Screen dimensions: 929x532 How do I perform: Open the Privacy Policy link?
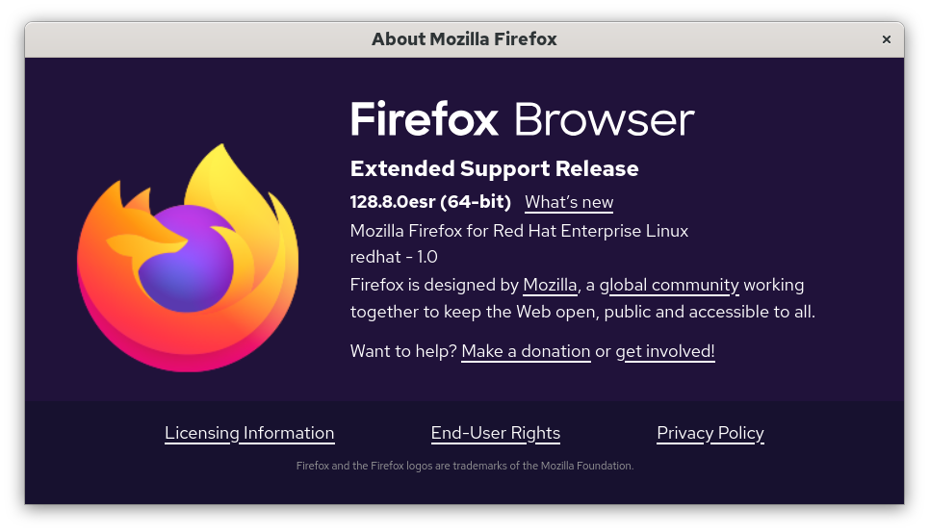(710, 433)
